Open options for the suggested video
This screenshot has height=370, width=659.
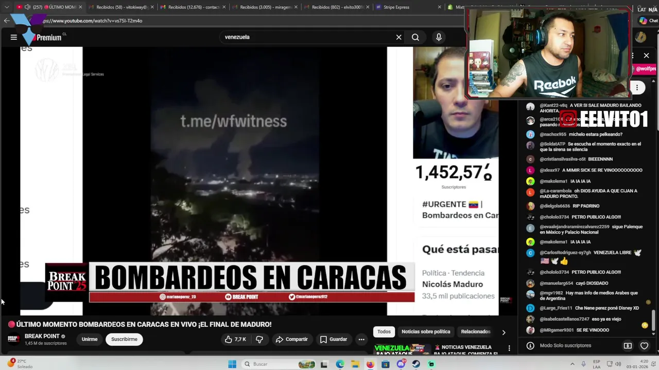click(509, 348)
